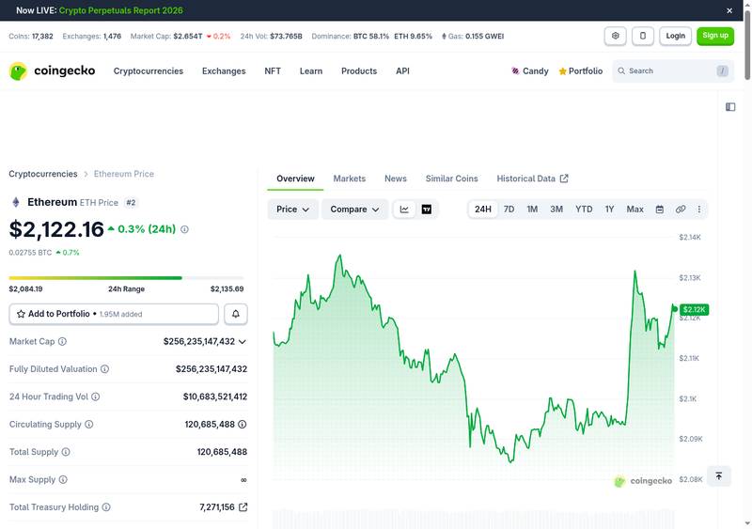
Task: Switch to the Markets tab
Action: tap(349, 179)
